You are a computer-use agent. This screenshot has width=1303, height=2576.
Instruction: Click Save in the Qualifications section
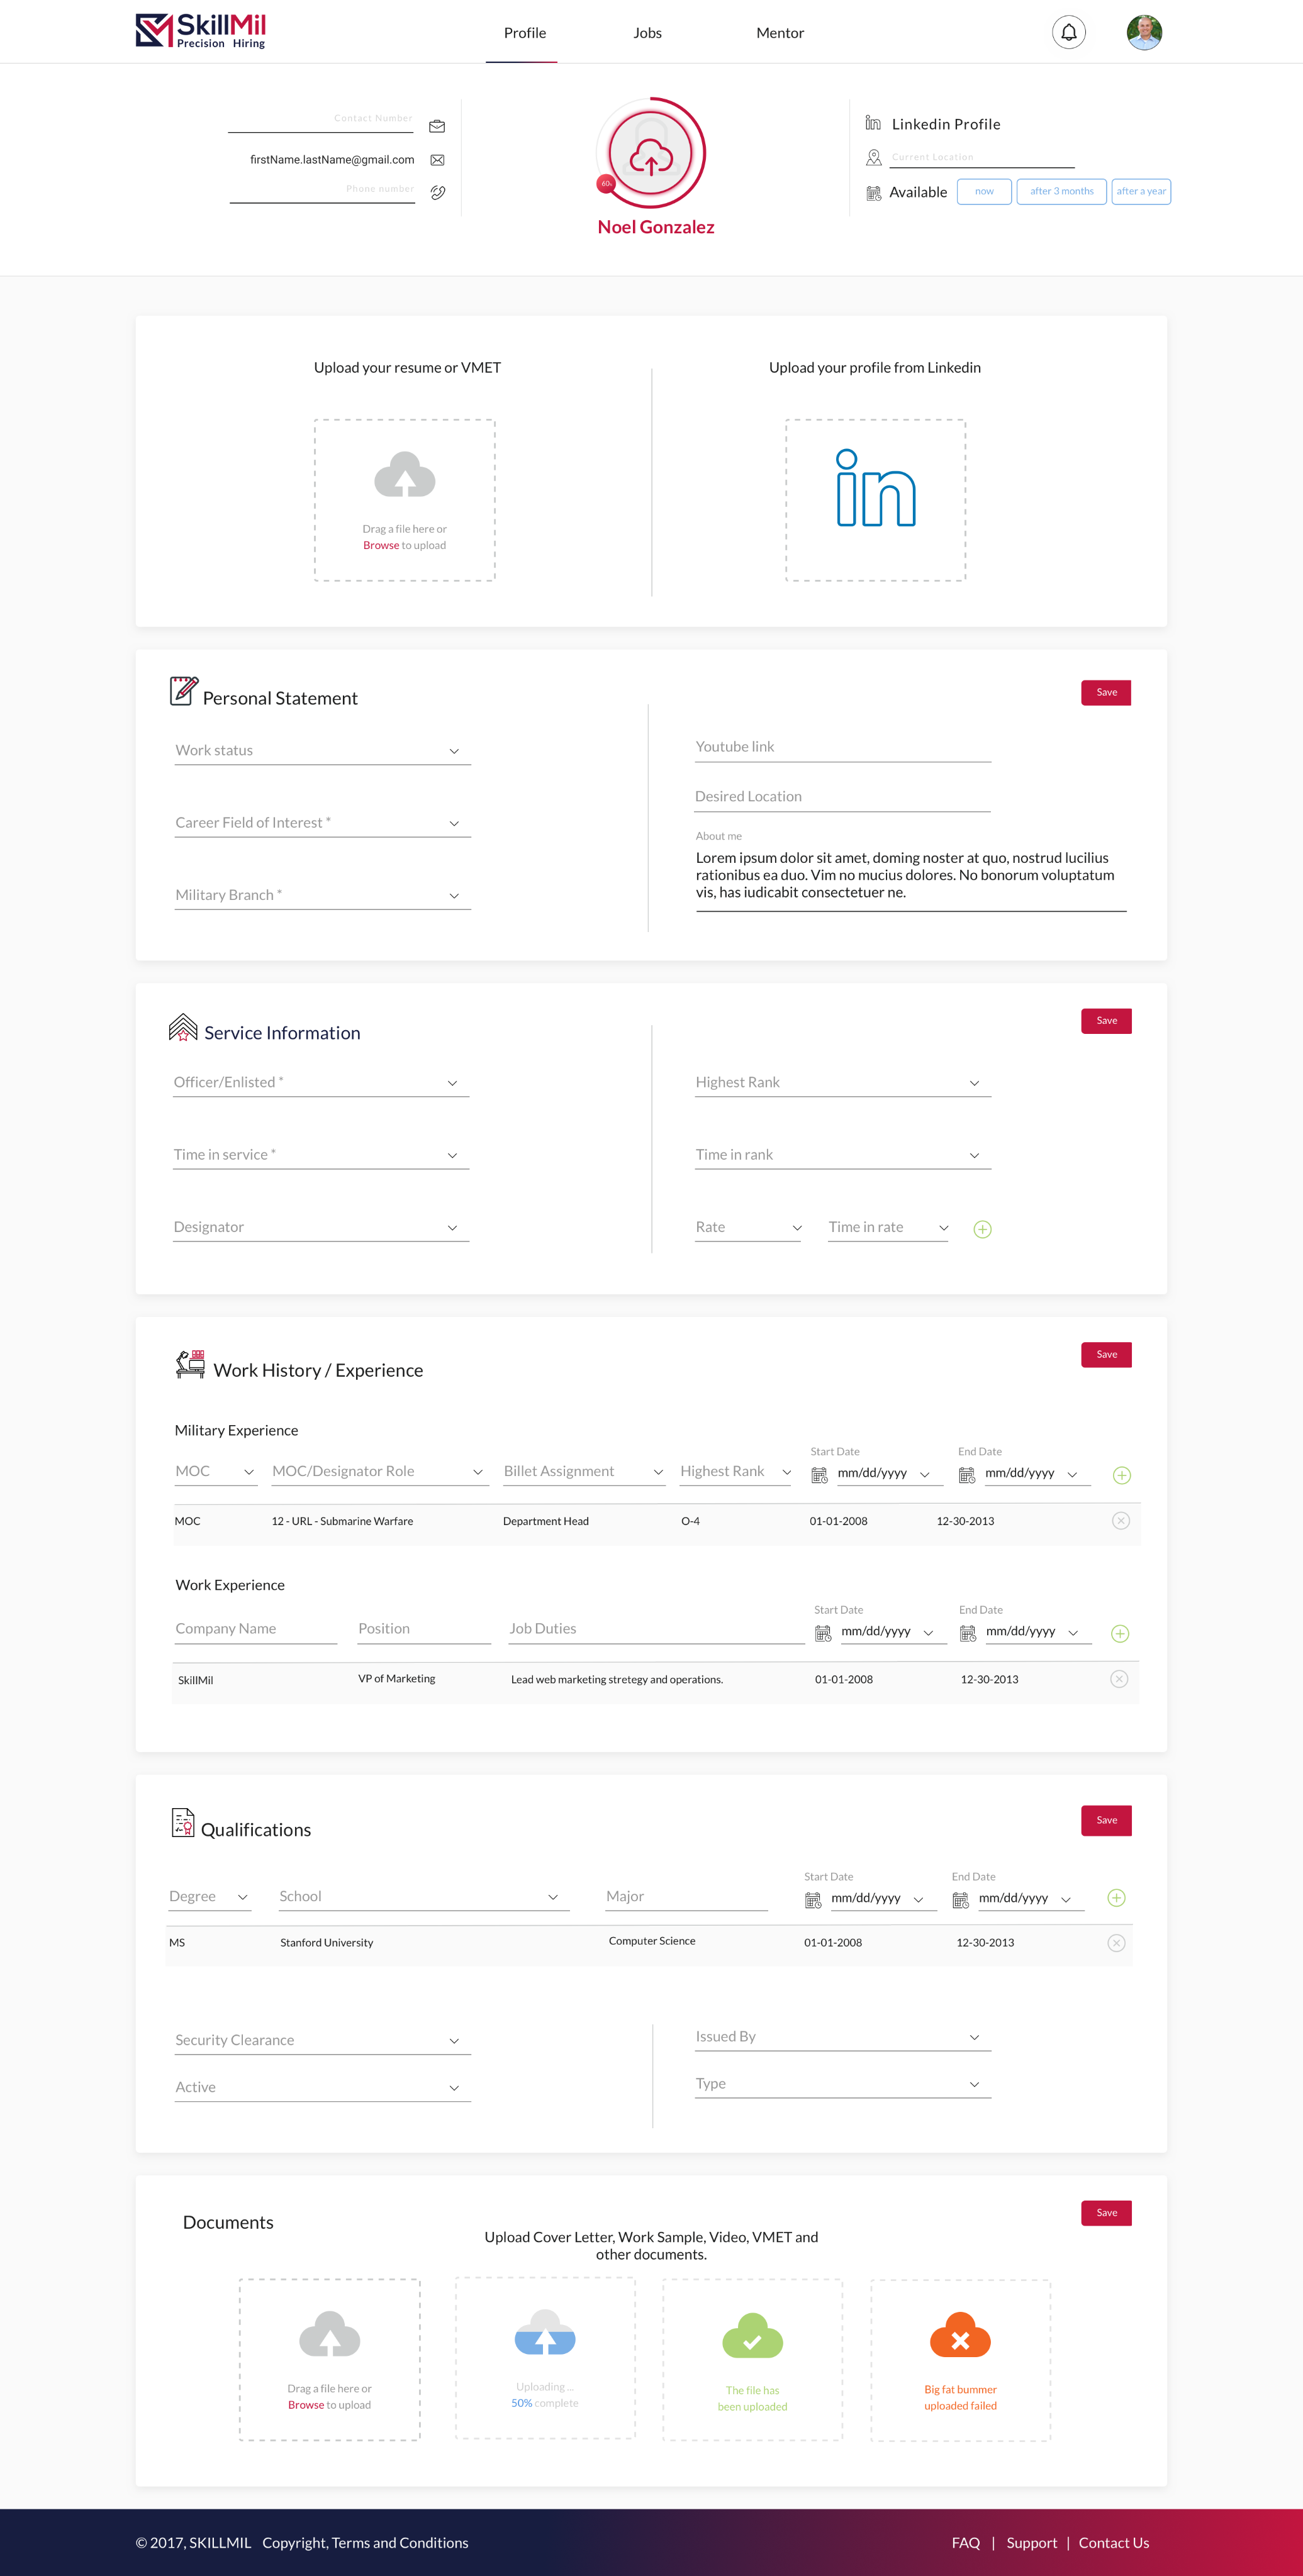tap(1104, 1820)
